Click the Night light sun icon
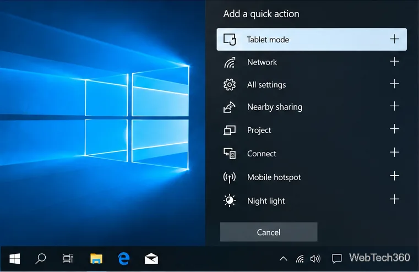The height and width of the screenshot is (272, 419). (229, 200)
